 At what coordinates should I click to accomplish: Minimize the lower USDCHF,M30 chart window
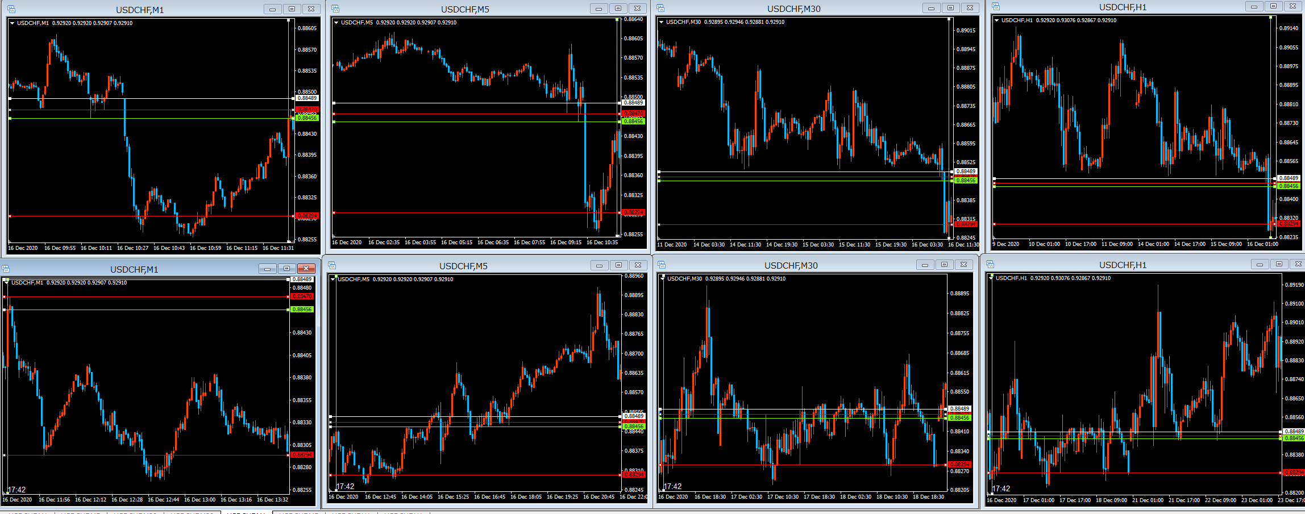click(x=925, y=265)
